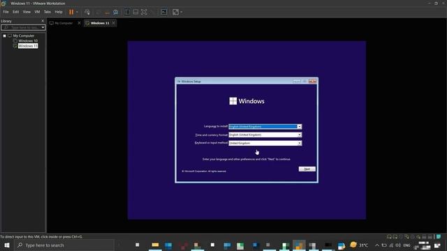
Task: Select Windows 11 in the Library tree
Action: 28,46
